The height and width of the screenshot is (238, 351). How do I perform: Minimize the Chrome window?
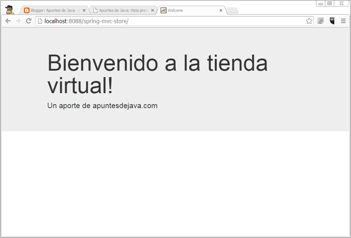[x=321, y=3]
